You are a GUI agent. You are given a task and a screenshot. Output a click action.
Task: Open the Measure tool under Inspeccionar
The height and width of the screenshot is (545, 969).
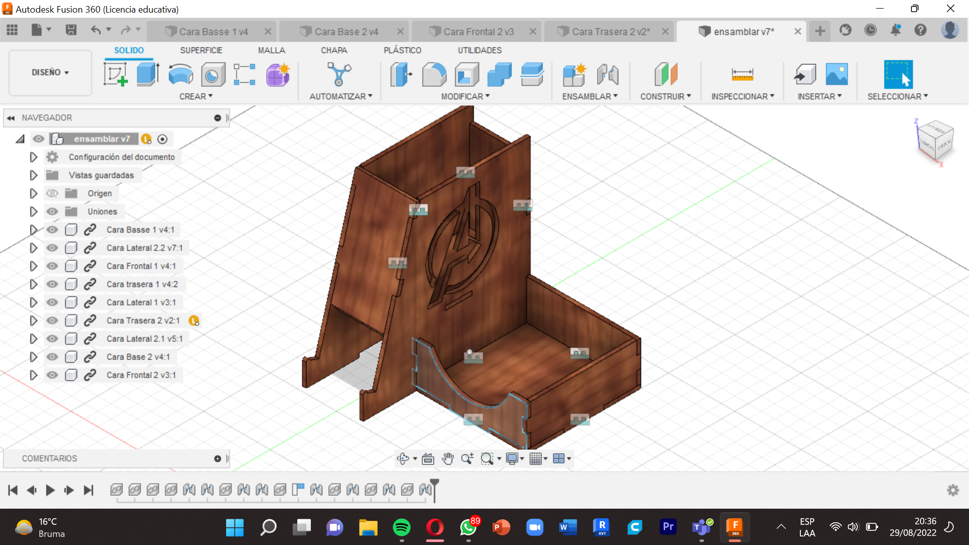coord(741,74)
